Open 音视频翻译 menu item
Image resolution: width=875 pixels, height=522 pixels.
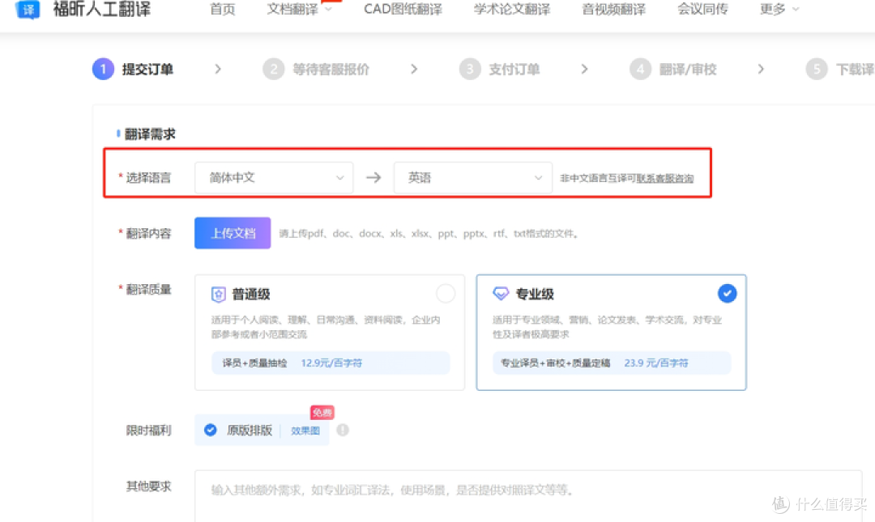pos(614,9)
